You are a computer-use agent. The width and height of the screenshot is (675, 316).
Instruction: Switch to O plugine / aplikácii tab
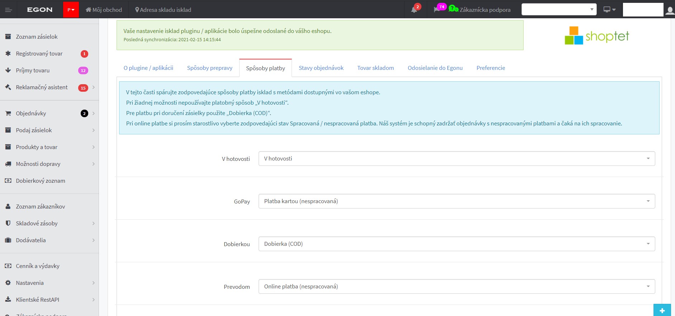tap(148, 68)
